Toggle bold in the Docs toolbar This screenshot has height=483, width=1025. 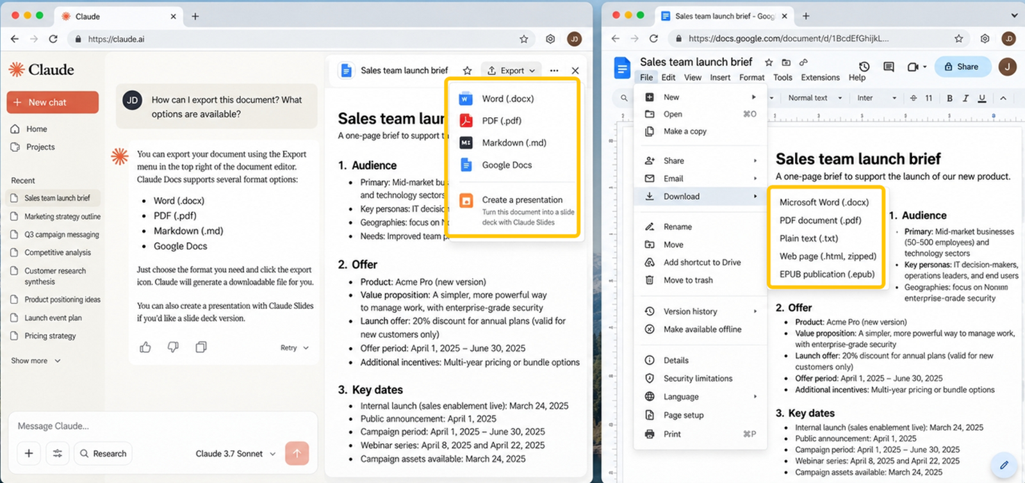949,98
